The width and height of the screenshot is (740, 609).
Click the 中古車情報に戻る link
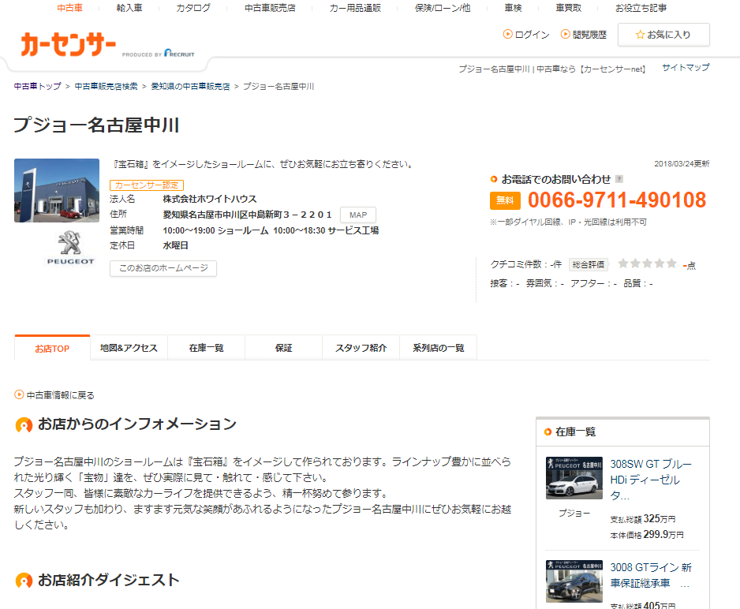[x=54, y=395]
